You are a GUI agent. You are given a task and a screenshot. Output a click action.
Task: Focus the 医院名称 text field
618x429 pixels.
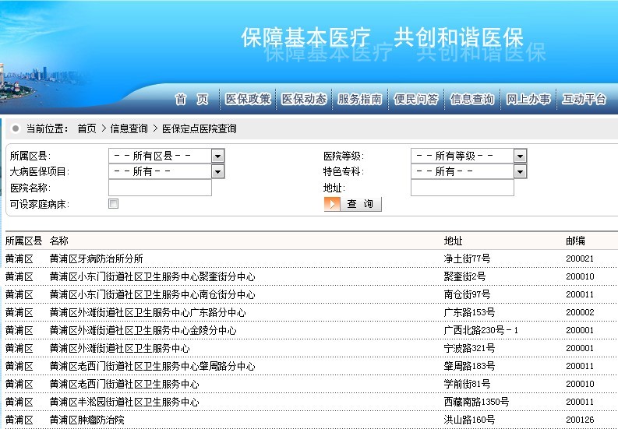[160, 188]
